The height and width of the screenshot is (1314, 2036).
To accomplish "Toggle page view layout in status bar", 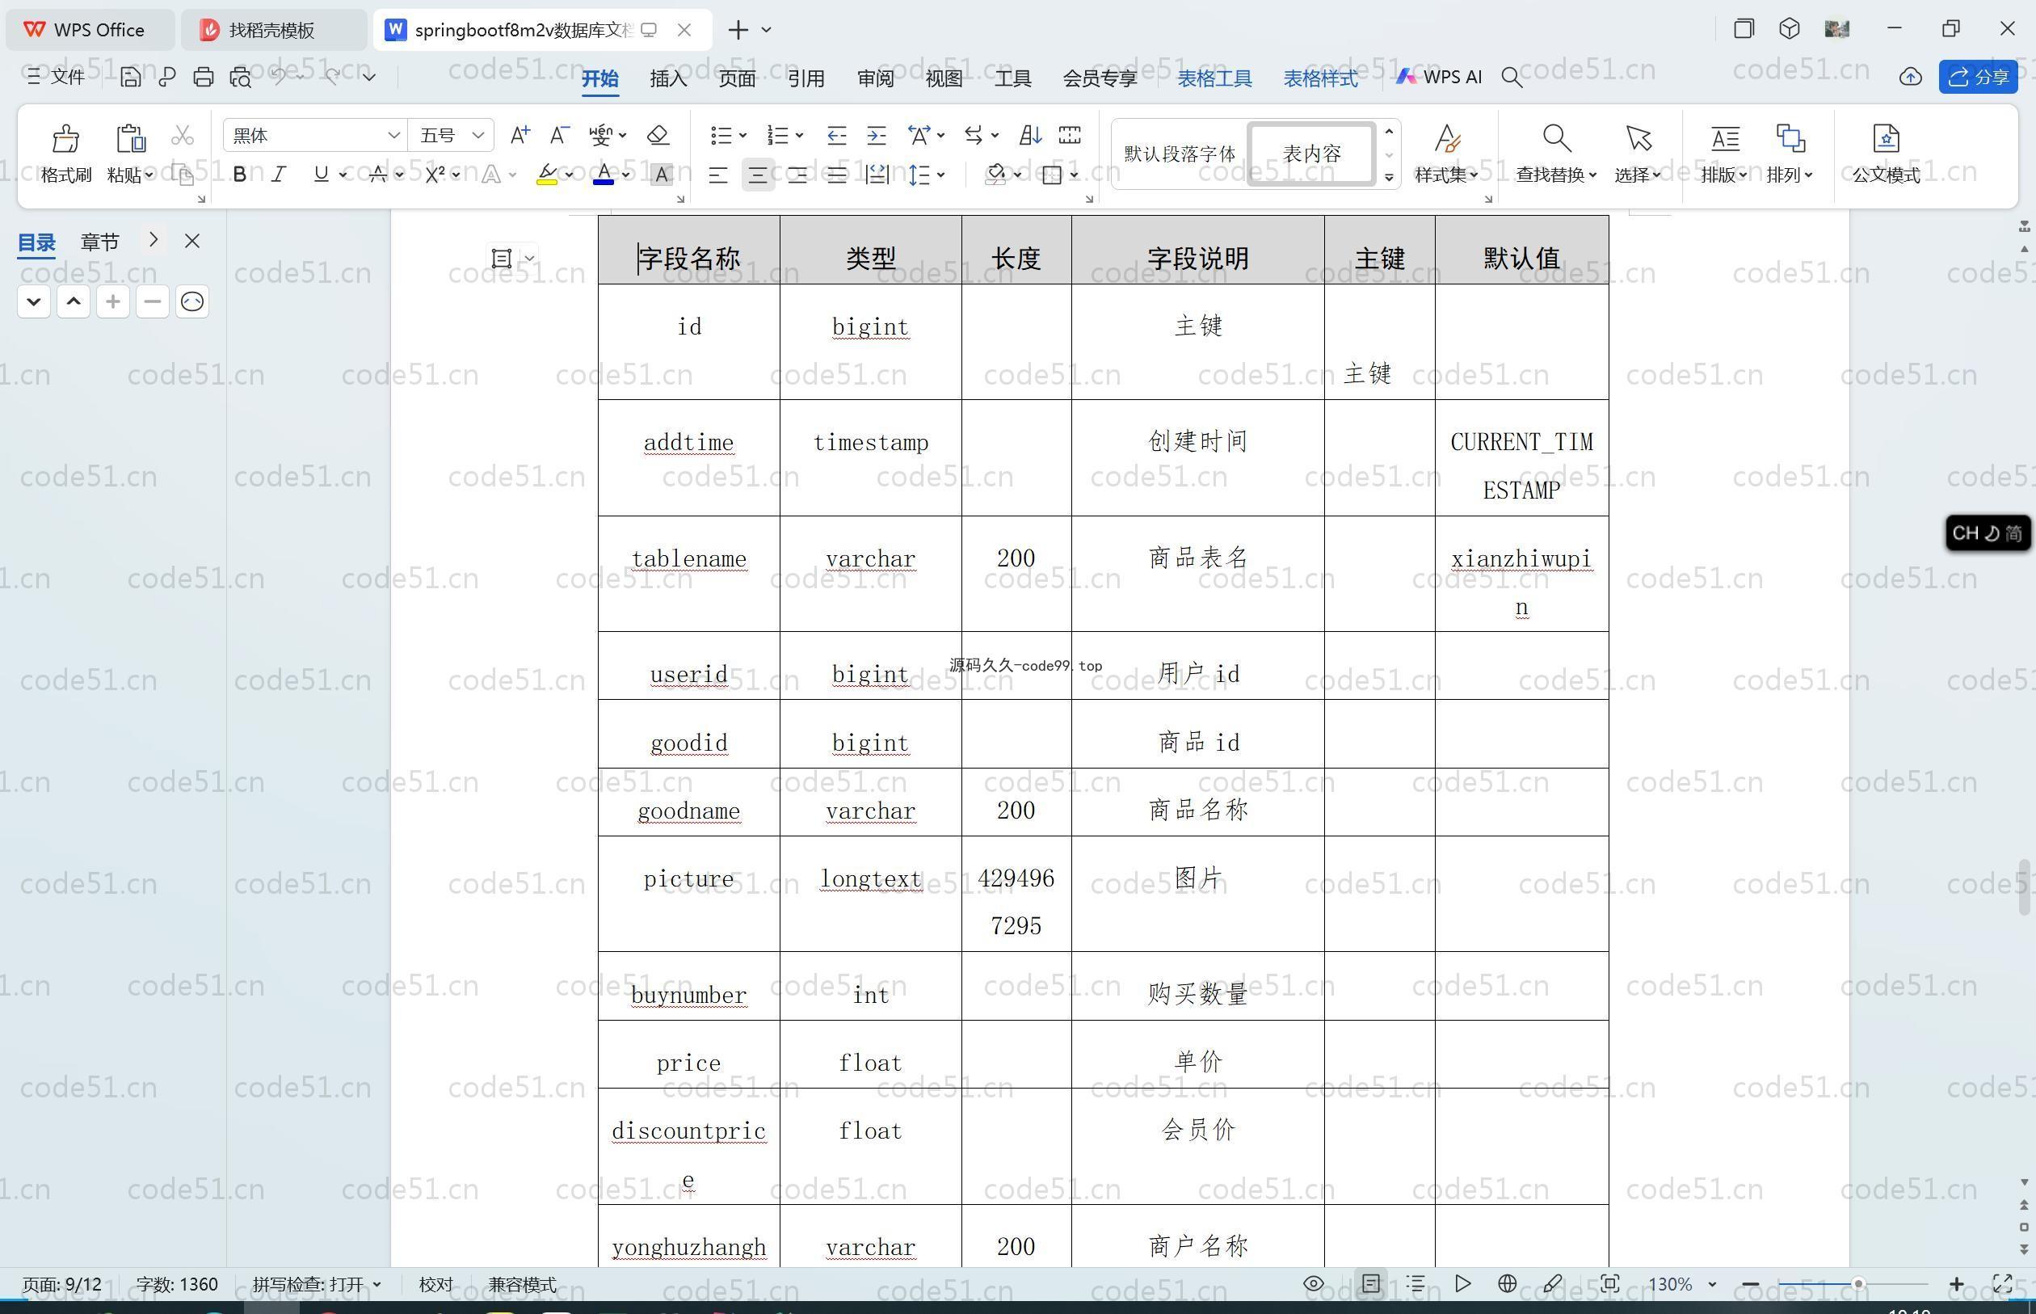I will pos(1371,1284).
